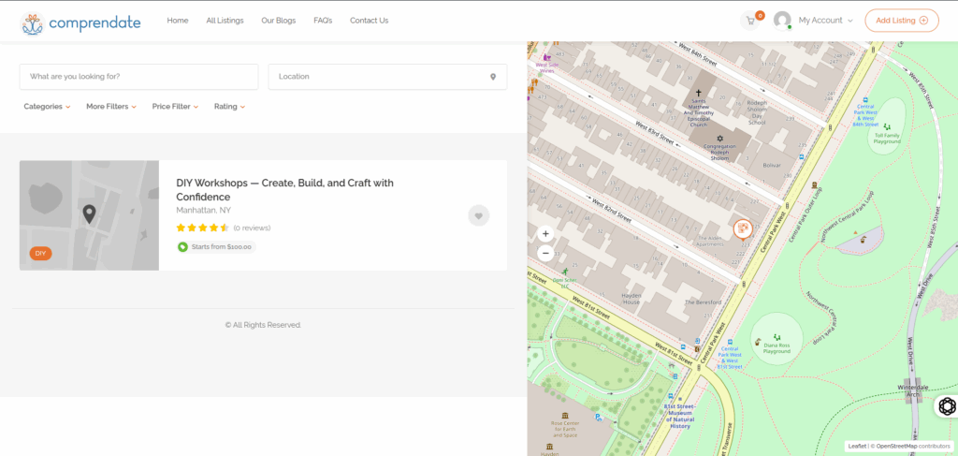Open the Rating filter dropdown
Image resolution: width=958 pixels, height=456 pixels.
click(x=229, y=107)
